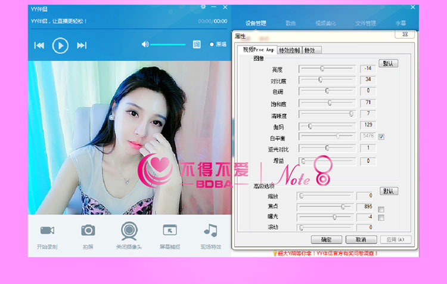Click the 关闭摄像头 webcam icon

click(x=129, y=231)
